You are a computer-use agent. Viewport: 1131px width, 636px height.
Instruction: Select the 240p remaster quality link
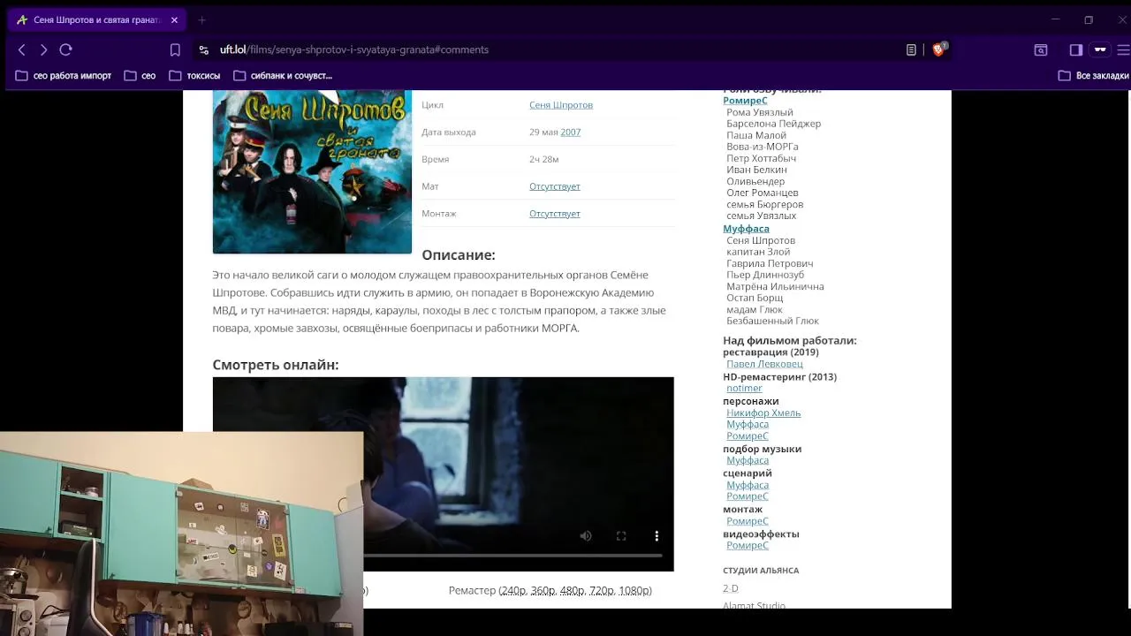[x=512, y=591]
